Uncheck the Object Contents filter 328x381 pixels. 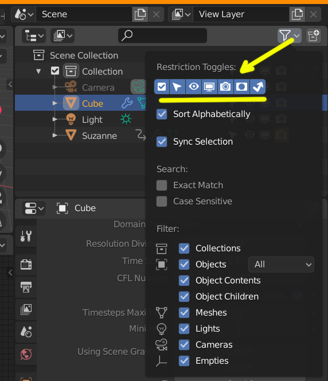184,281
